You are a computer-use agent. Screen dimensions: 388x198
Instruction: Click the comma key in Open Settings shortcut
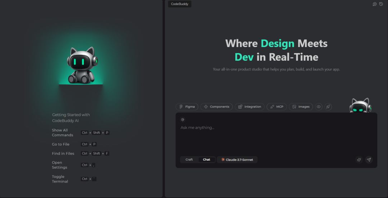coord(93,165)
